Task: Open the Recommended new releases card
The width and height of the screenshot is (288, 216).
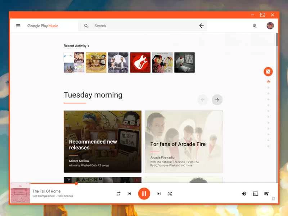Action: click(x=103, y=141)
